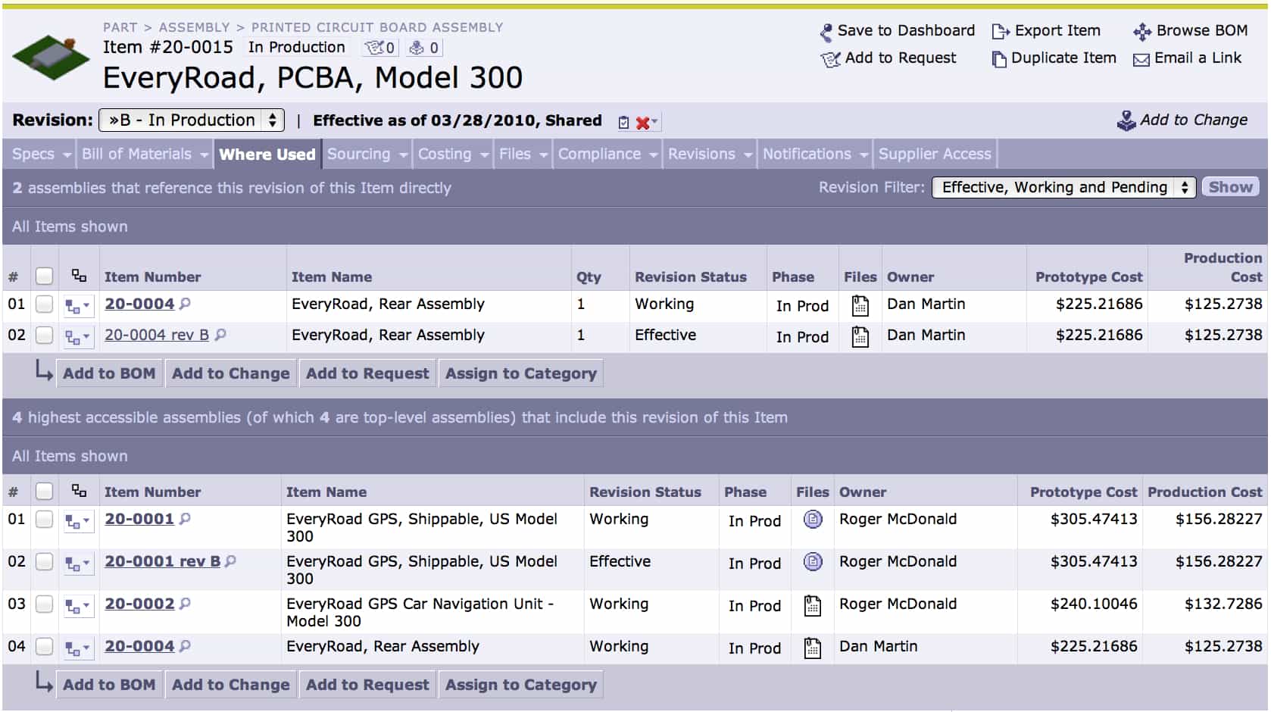Switch to the Supplier Access tab

coord(935,155)
